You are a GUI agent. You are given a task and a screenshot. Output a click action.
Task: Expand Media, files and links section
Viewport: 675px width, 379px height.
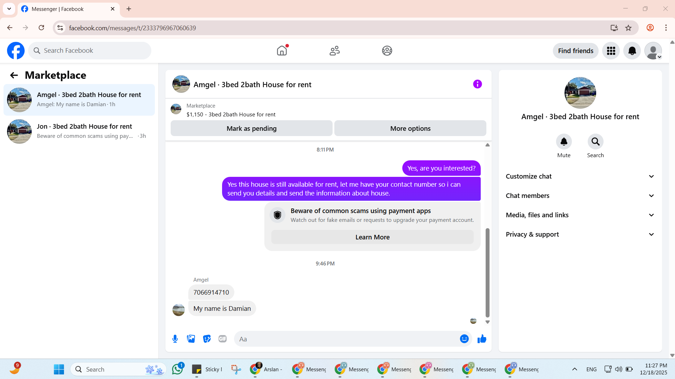click(580, 215)
